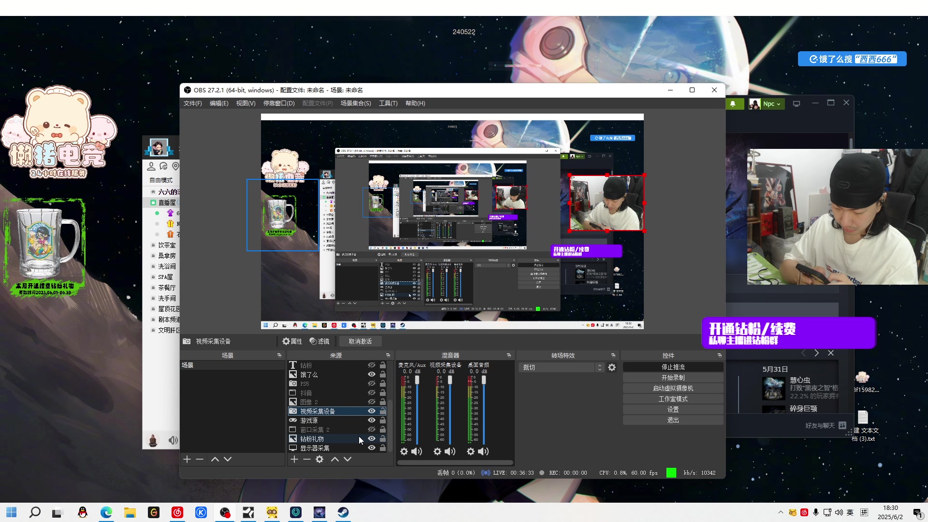Expand hidden system tray icons chevron
Screen dimensions: 928x522
click(781, 512)
